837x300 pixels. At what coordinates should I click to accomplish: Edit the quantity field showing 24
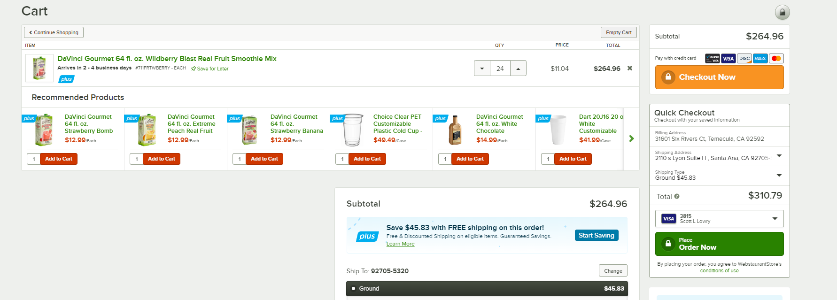500,68
